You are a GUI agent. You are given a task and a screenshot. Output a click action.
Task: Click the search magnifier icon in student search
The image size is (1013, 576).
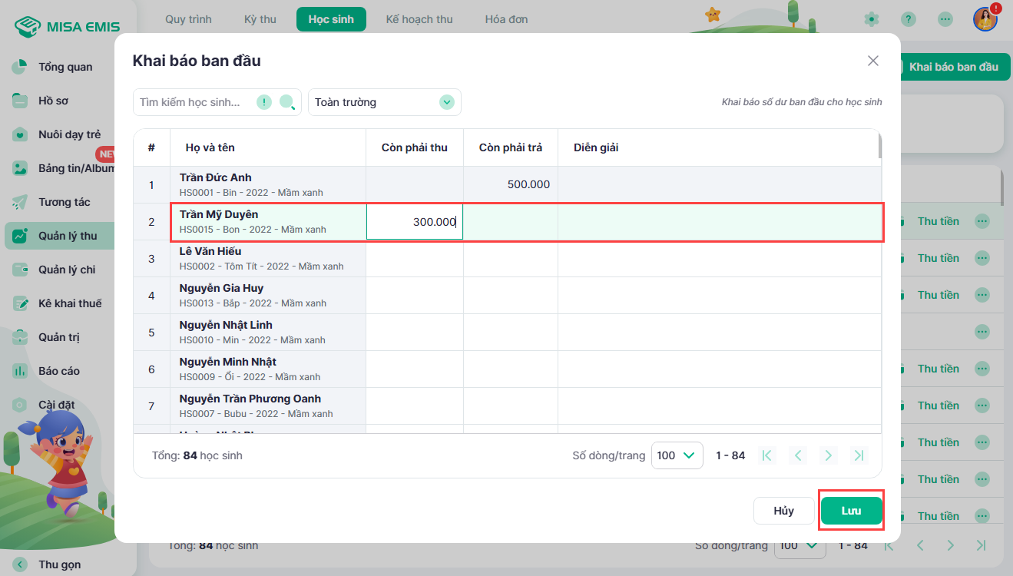(x=287, y=102)
